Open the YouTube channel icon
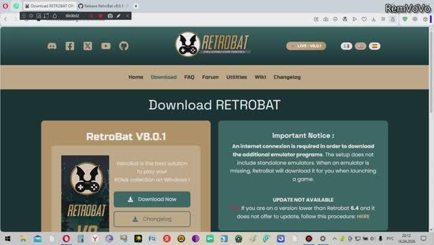This screenshot has height=245, width=434. [106, 46]
